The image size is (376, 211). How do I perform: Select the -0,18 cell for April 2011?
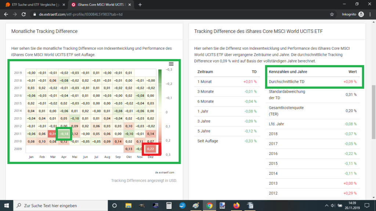(x=64, y=134)
